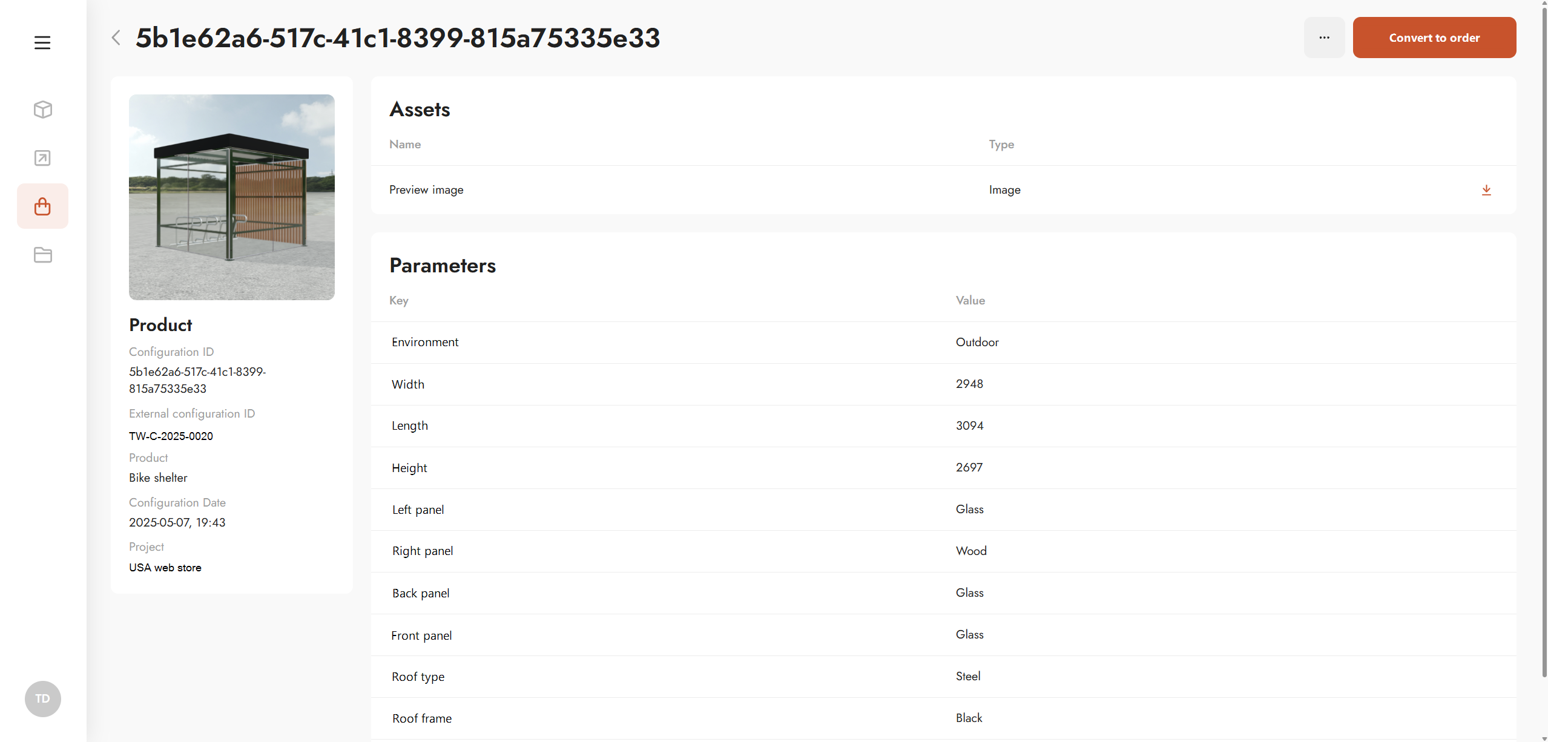
Task: Click the Roof type parameter row
Action: [x=666, y=677]
